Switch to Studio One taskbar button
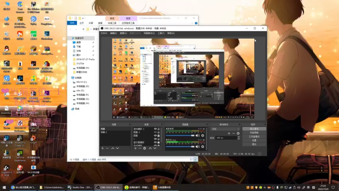339x191 pixels. click(x=80, y=187)
